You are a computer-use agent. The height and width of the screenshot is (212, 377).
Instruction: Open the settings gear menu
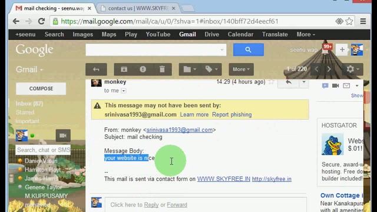point(352,69)
